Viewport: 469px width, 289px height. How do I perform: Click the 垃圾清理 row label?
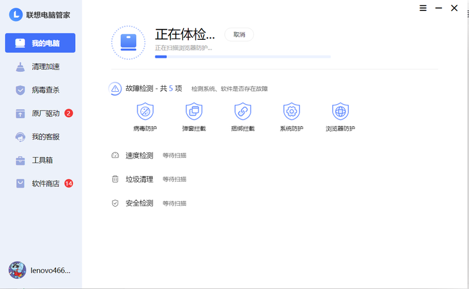point(139,179)
